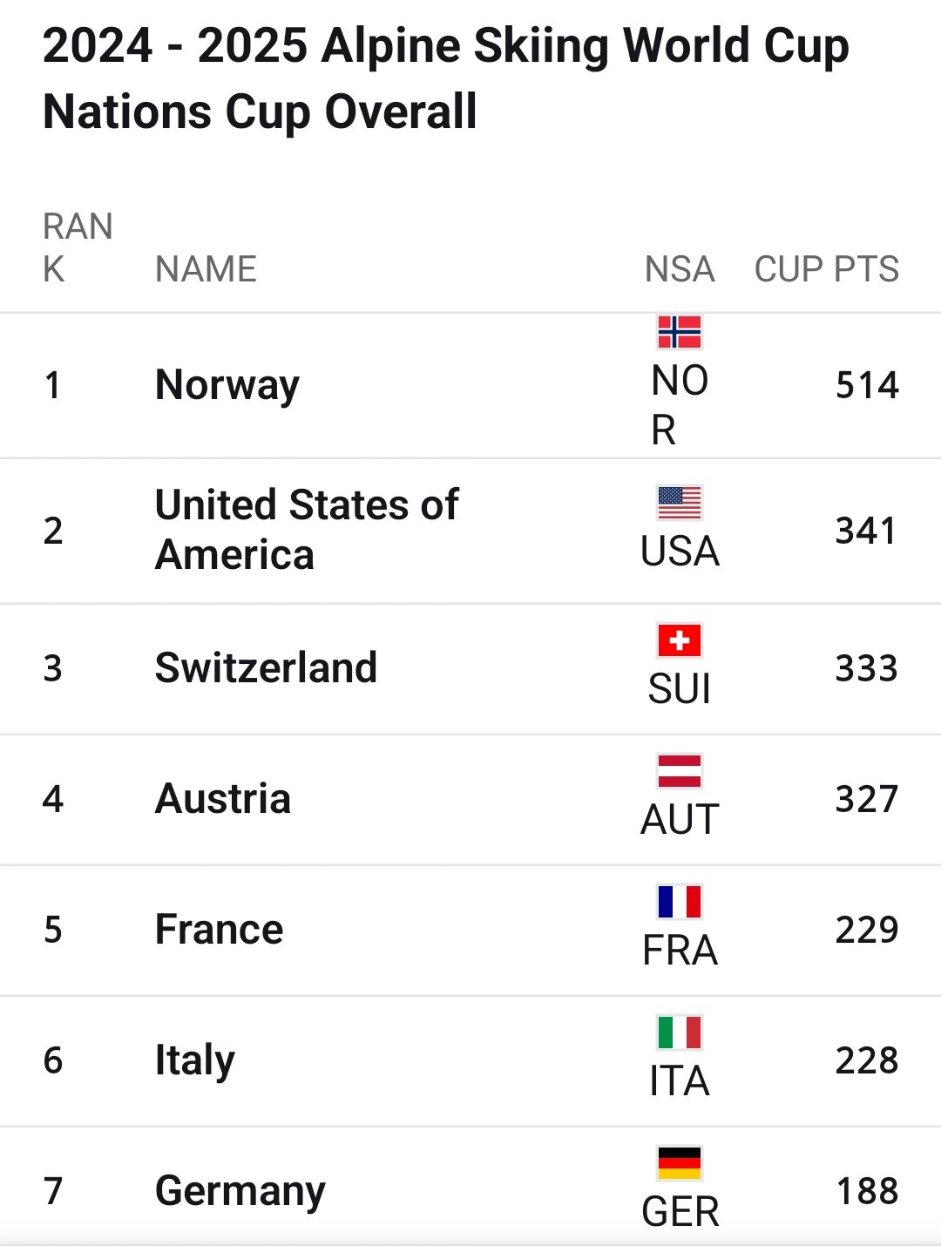Click the Switzerland flag icon
The image size is (941, 1246).
[x=680, y=640]
